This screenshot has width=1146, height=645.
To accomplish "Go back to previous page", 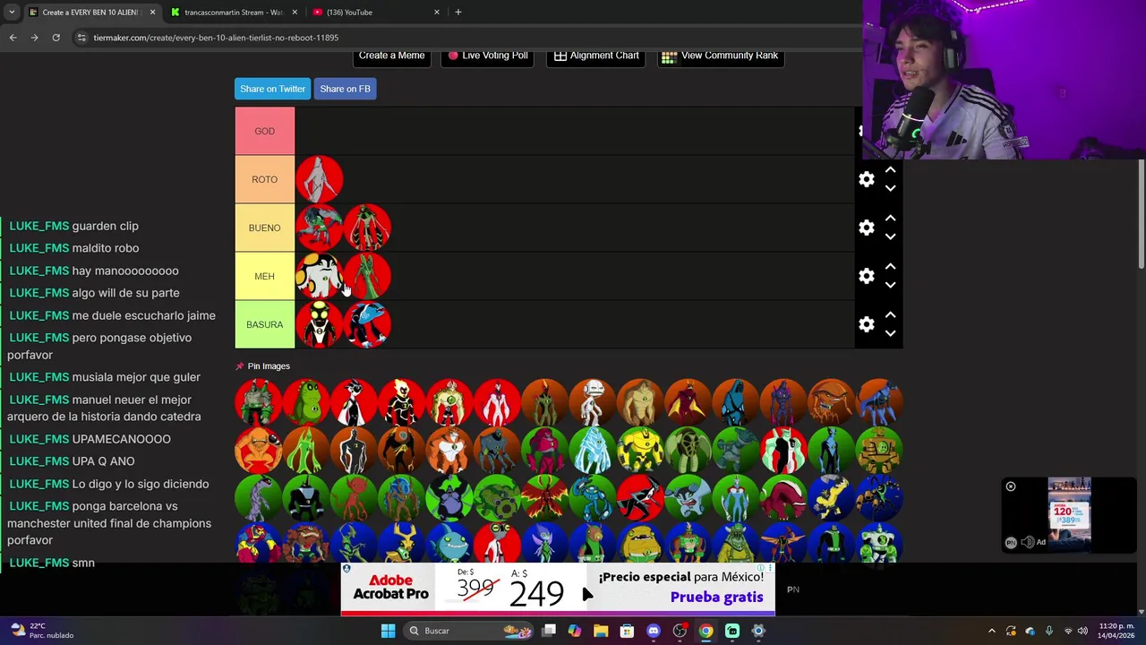I will [x=13, y=38].
